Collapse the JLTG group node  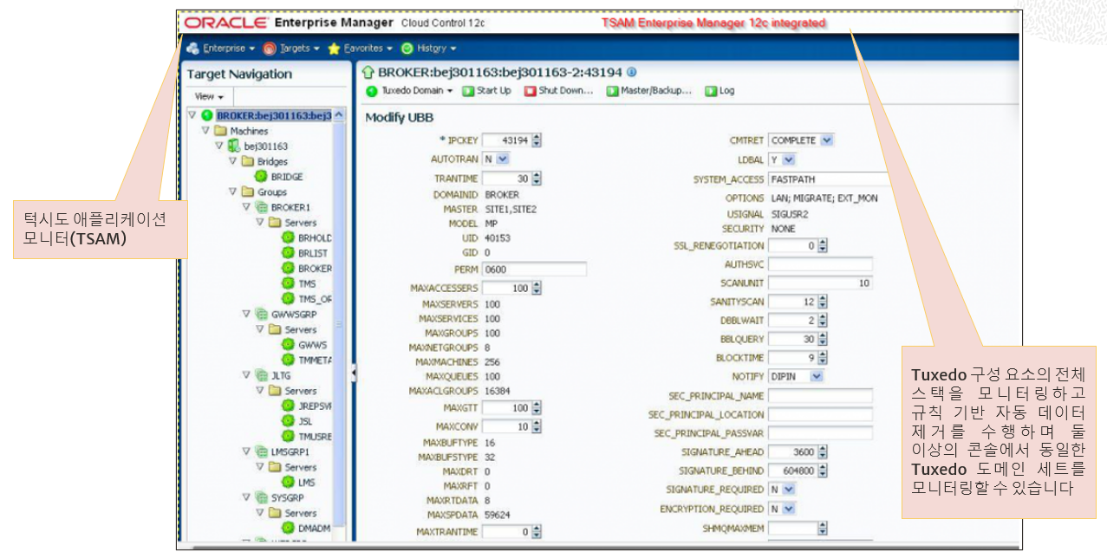(x=246, y=375)
